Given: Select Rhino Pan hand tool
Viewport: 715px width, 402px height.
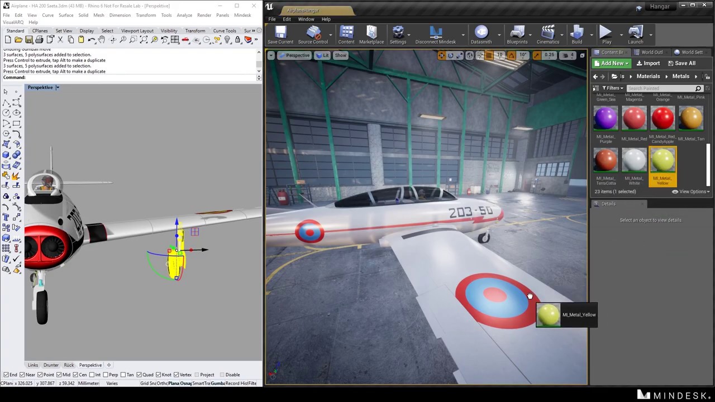Looking at the screenshot, I should (102, 40).
